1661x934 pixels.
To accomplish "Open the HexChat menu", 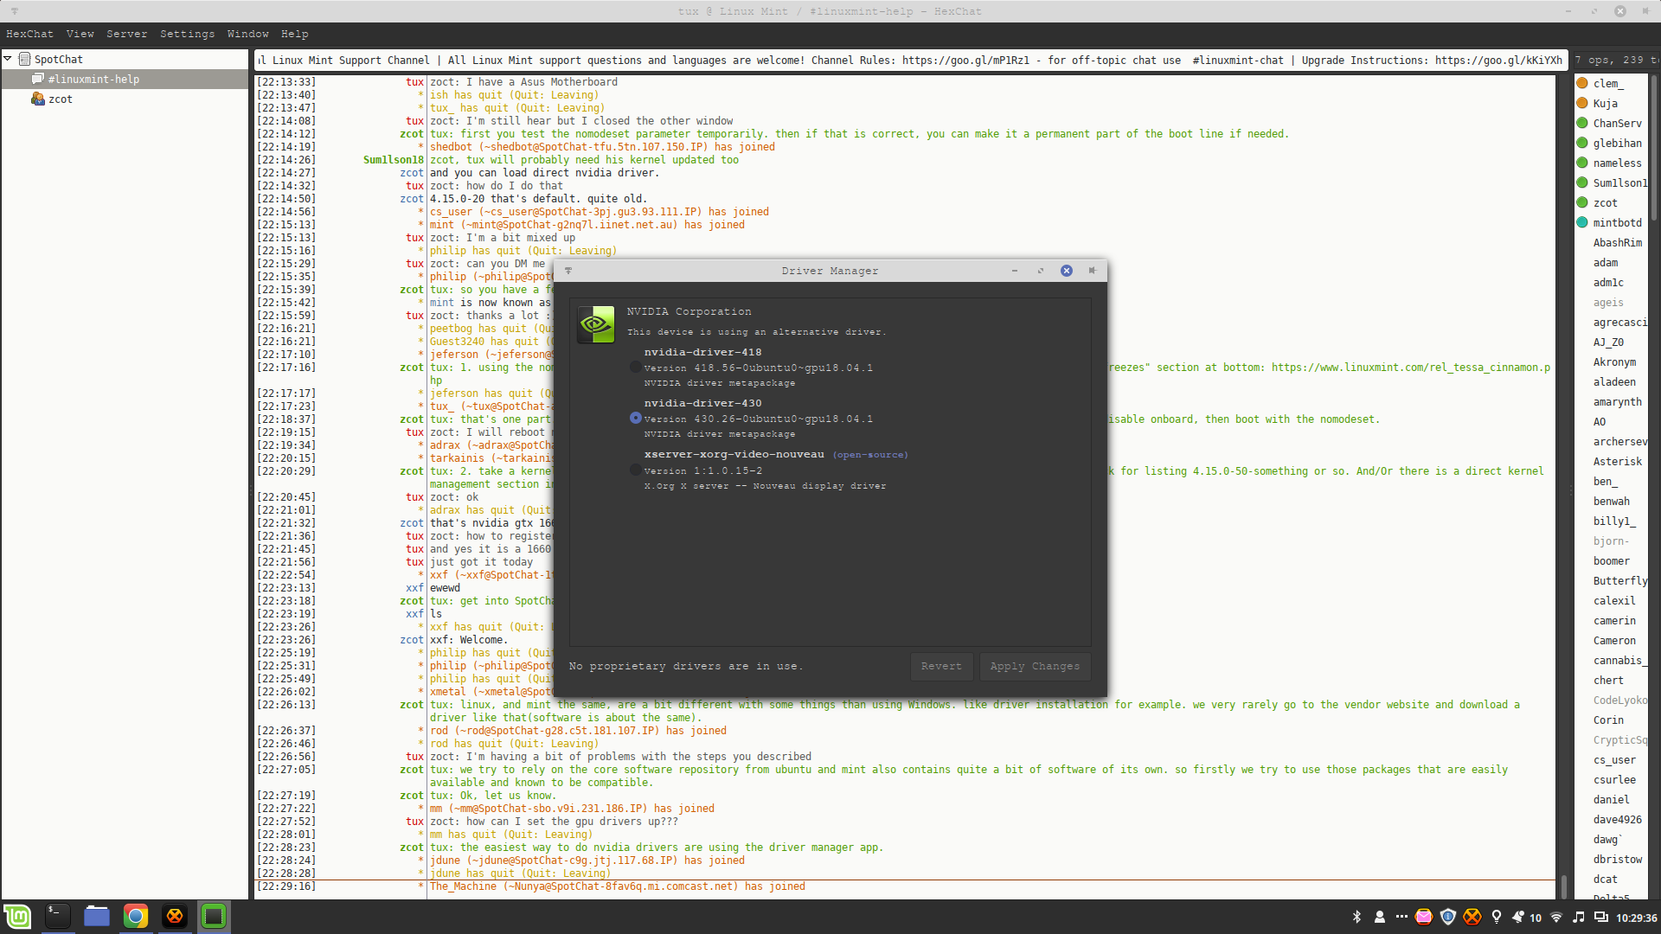I will pyautogui.click(x=29, y=34).
